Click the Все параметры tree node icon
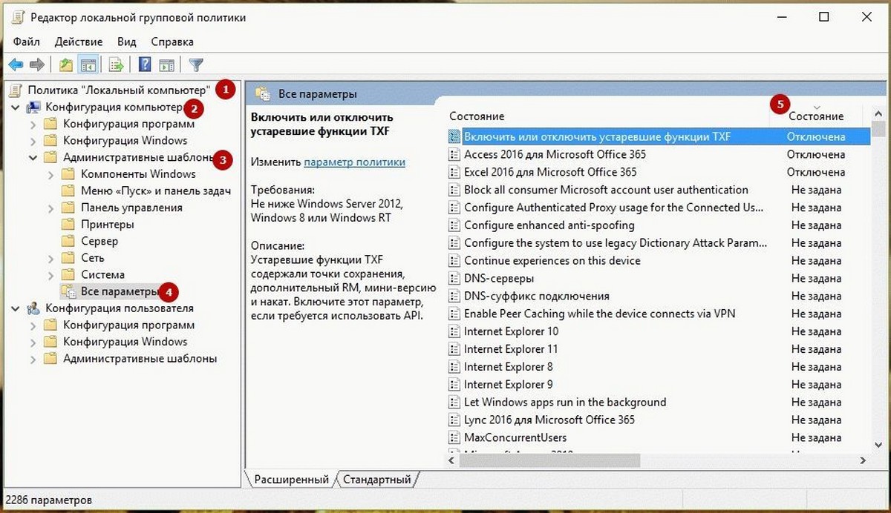Image resolution: width=891 pixels, height=513 pixels. coord(68,291)
